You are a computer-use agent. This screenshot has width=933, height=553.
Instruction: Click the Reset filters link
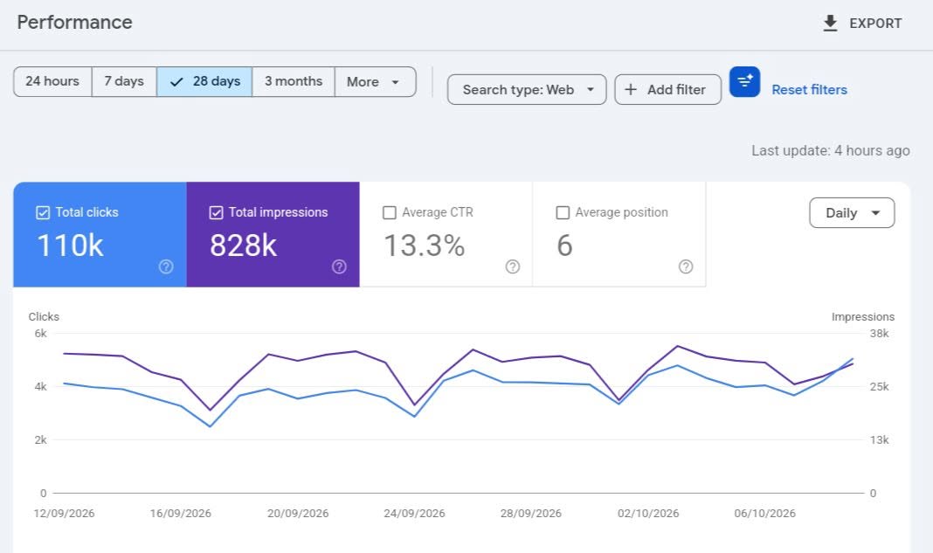pyautogui.click(x=809, y=89)
